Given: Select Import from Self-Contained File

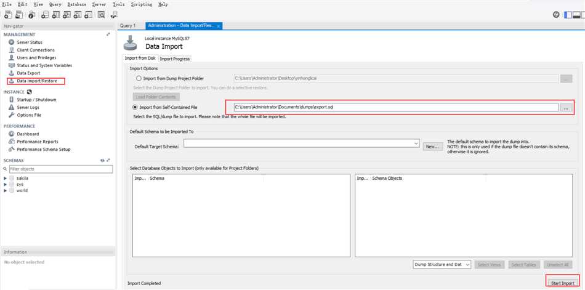Looking at the screenshot, I should (x=135, y=107).
